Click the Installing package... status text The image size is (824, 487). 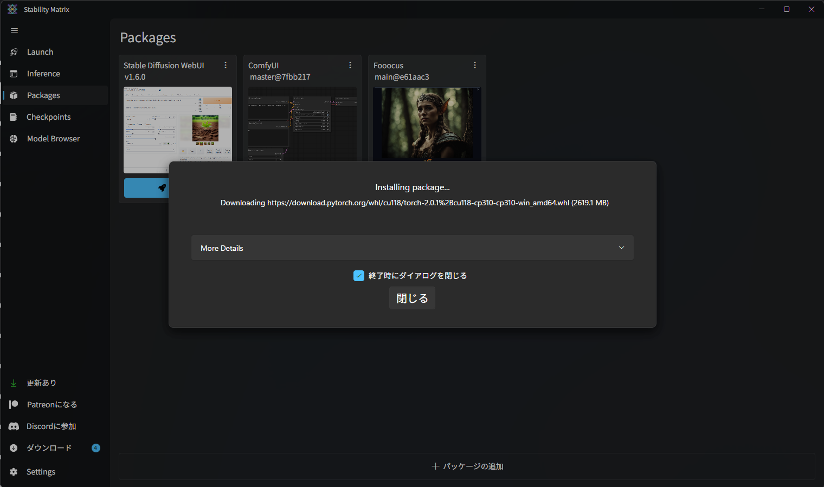click(x=413, y=187)
